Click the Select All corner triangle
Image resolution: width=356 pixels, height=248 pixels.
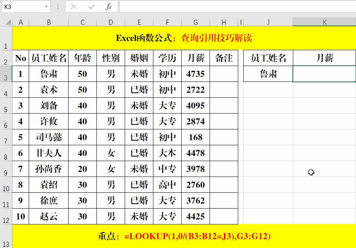point(8,22)
